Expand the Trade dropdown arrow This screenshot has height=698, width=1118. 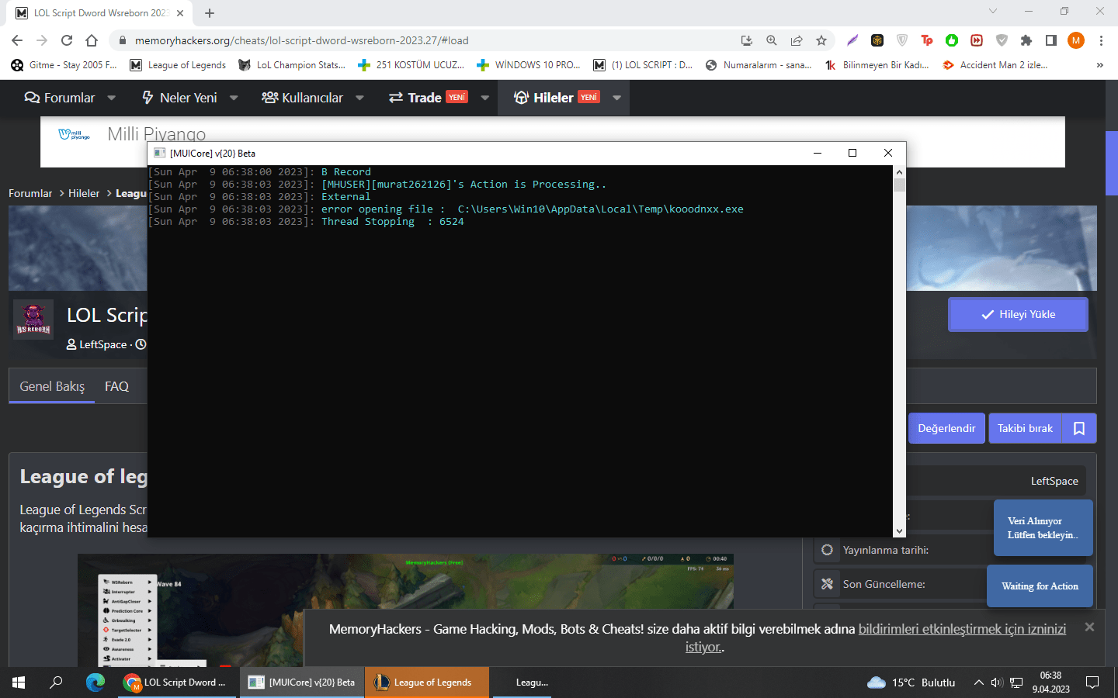point(485,98)
